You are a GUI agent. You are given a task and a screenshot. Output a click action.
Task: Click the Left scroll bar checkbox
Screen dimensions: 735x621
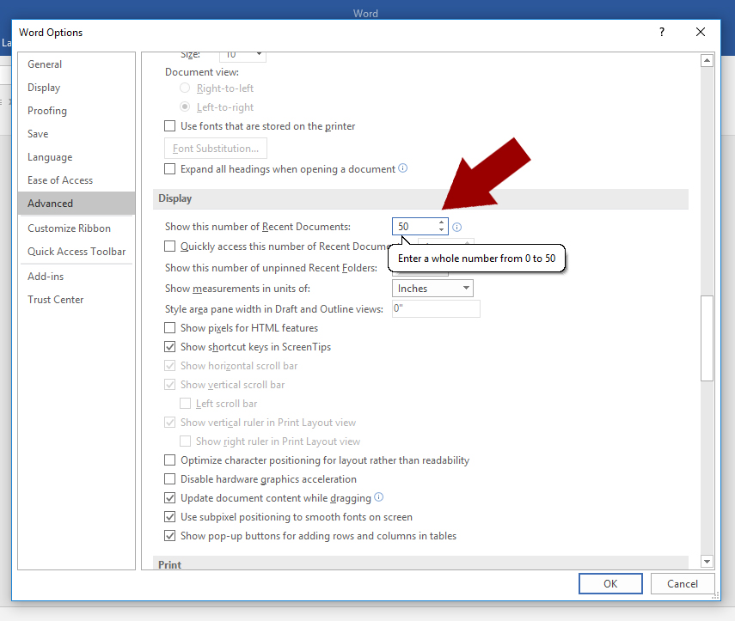point(185,403)
